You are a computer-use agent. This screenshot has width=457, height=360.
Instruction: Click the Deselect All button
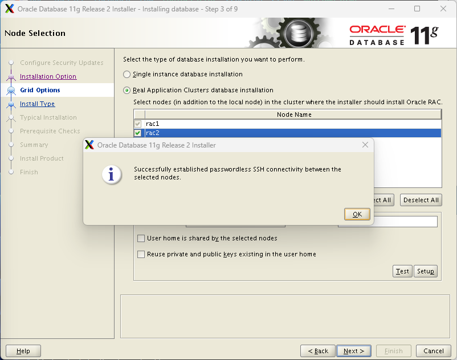[421, 200]
